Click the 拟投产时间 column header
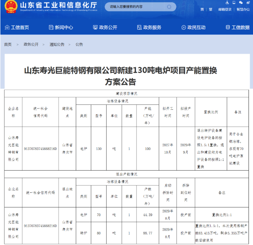Screen dimensions: 253x245 (186, 112)
